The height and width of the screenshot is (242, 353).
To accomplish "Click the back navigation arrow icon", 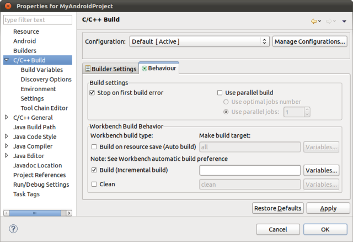I will coord(314,21).
